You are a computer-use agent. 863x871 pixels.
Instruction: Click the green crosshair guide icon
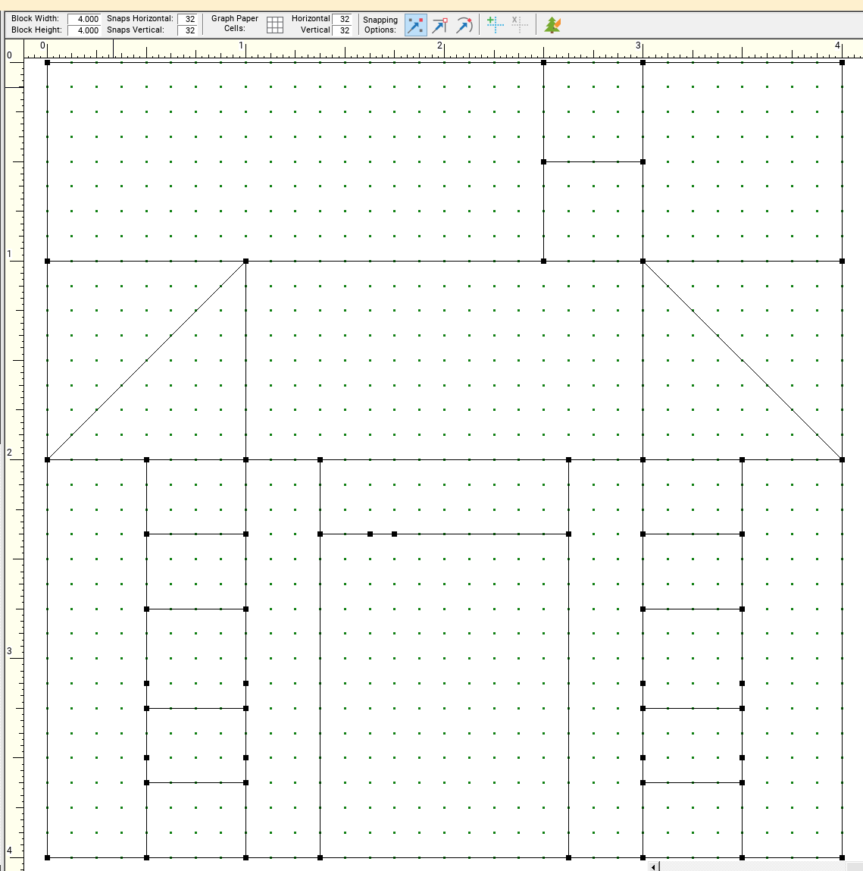click(x=495, y=25)
